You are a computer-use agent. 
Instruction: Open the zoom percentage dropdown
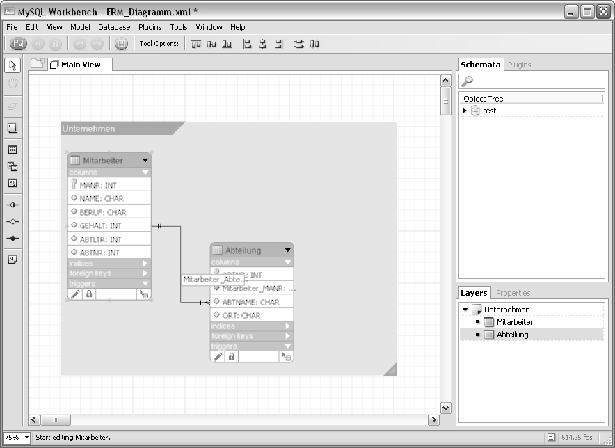(27, 438)
